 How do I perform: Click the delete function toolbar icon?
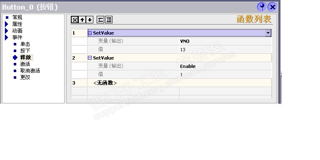[x=75, y=20]
